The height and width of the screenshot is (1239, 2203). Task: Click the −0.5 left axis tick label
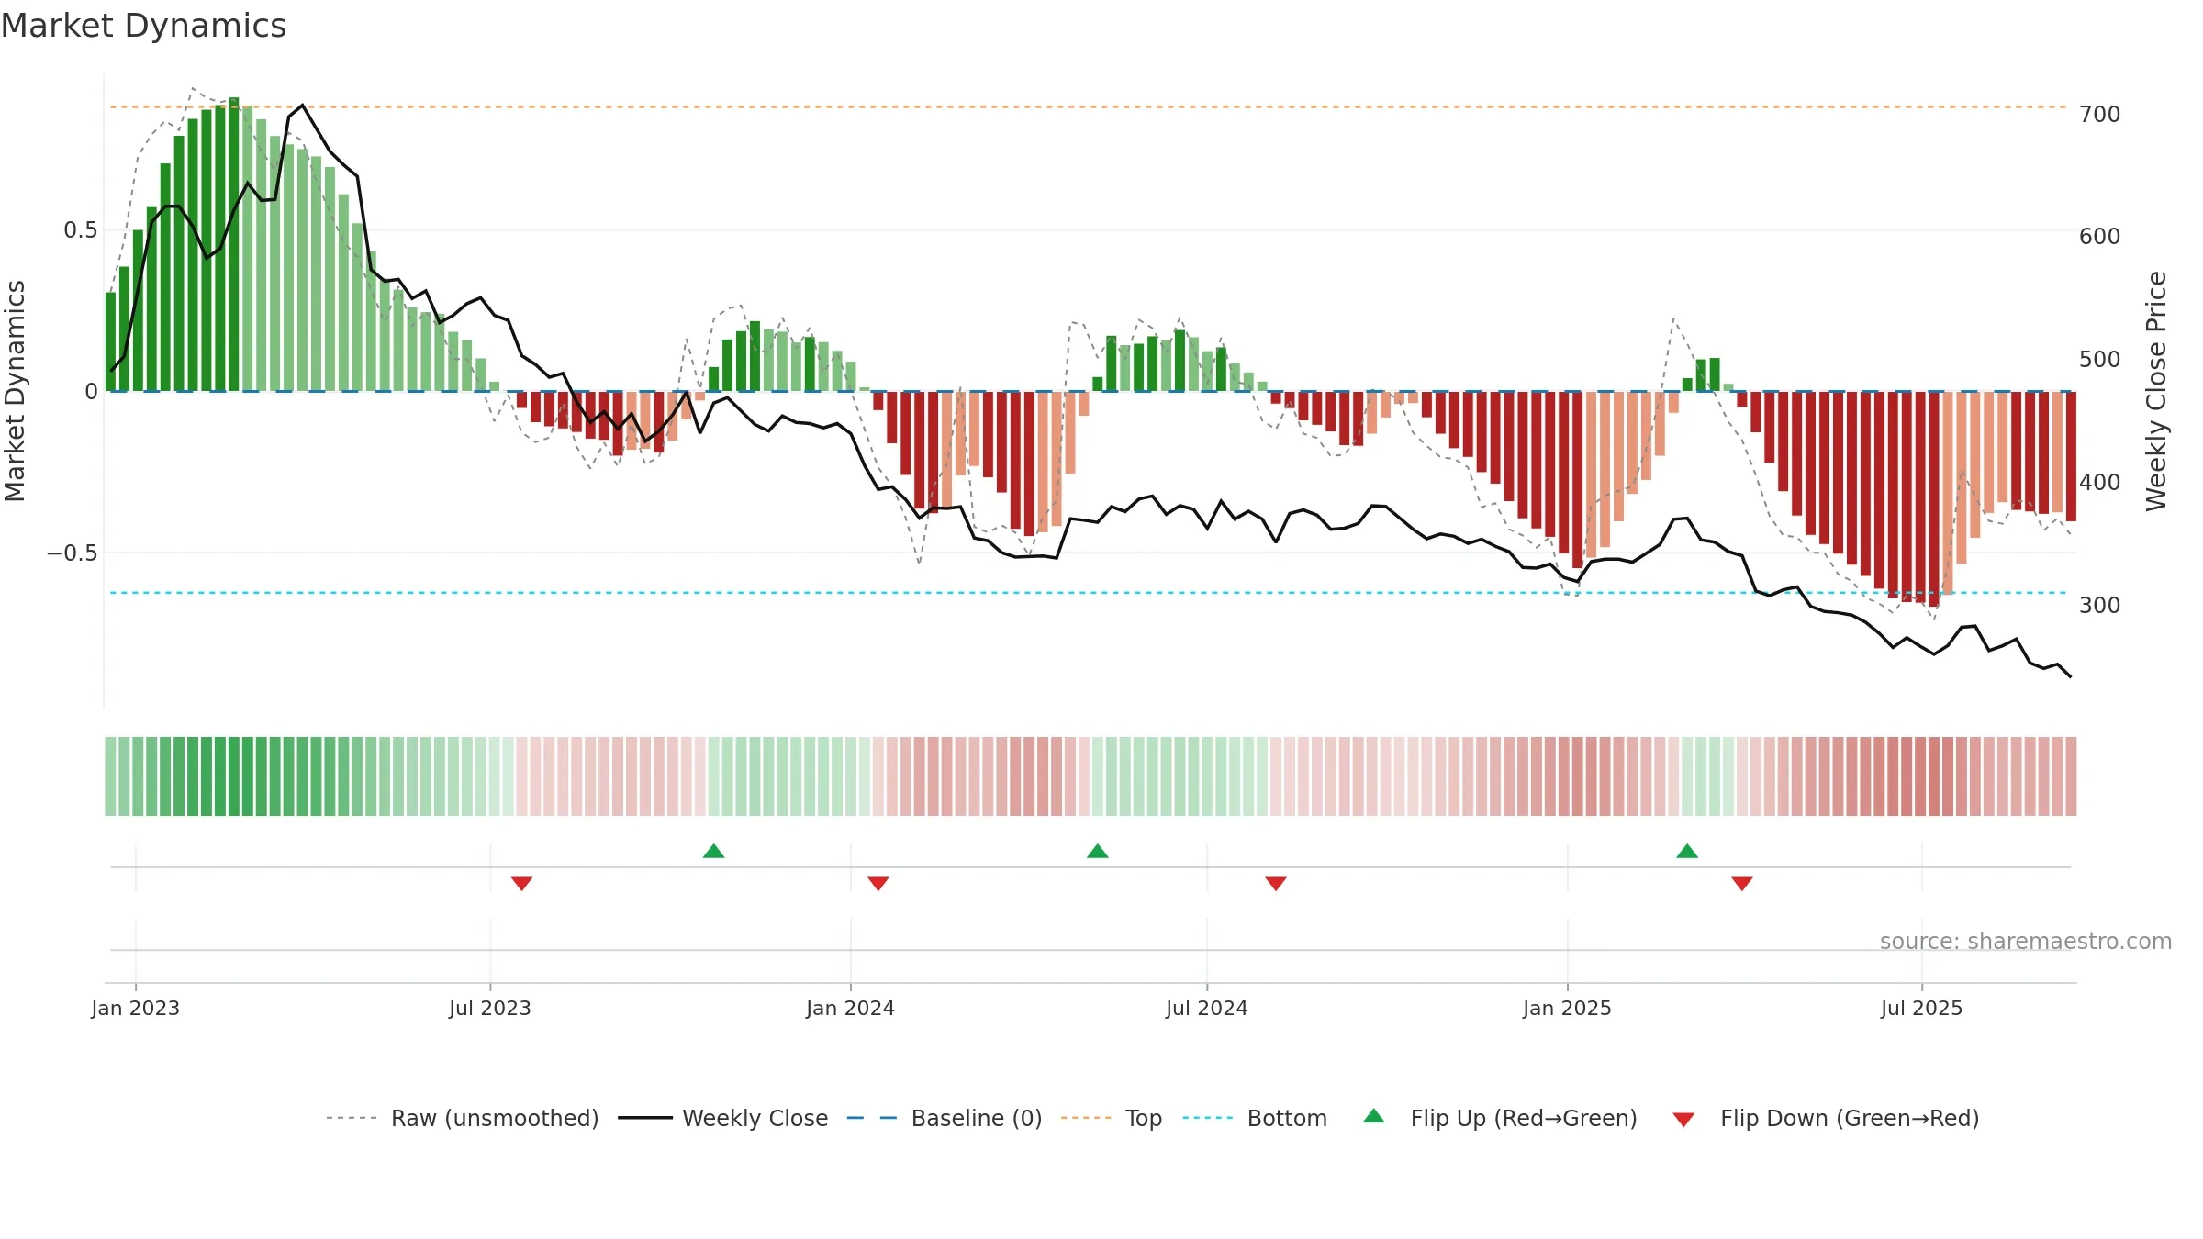[73, 553]
